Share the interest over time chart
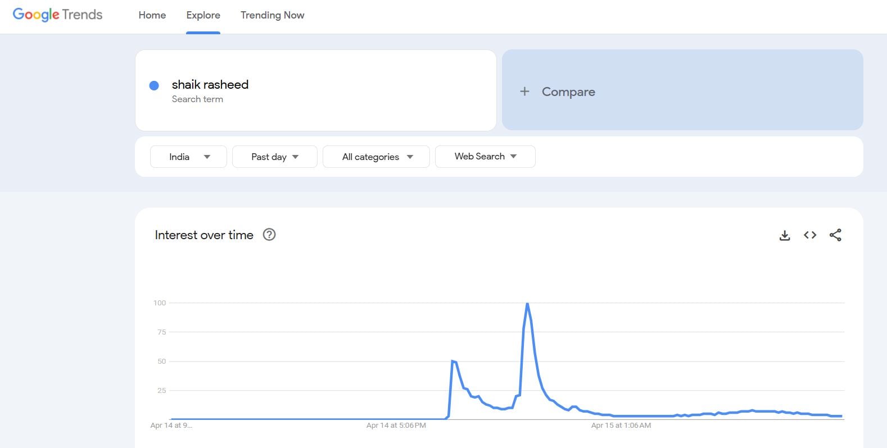The image size is (887, 448). pos(835,235)
